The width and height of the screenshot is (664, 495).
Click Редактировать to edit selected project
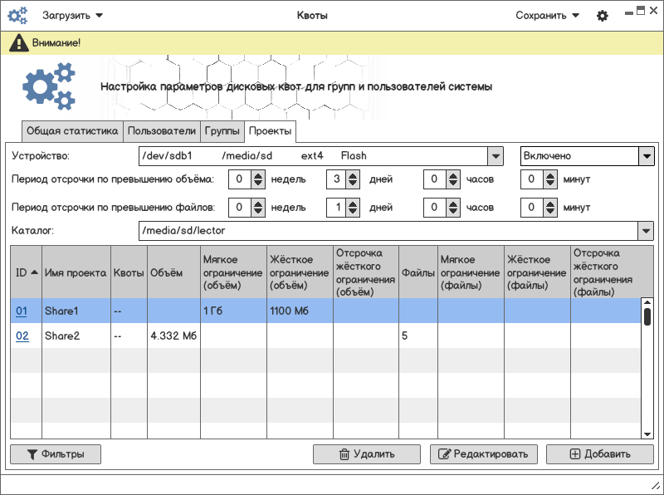(483, 454)
